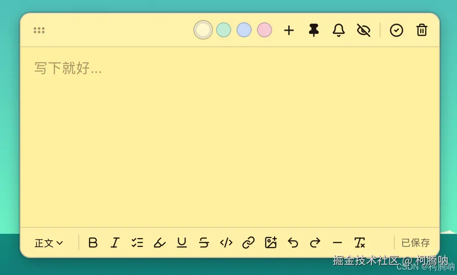Insert a hyperlink
This screenshot has height=275, width=457.
tap(249, 243)
